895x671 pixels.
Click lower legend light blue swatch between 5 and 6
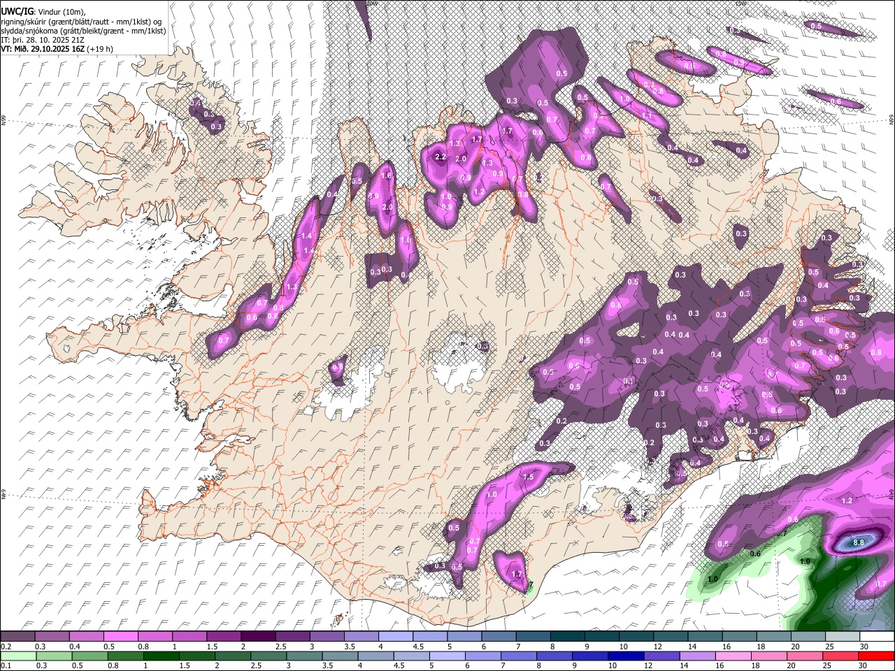pyautogui.click(x=447, y=656)
